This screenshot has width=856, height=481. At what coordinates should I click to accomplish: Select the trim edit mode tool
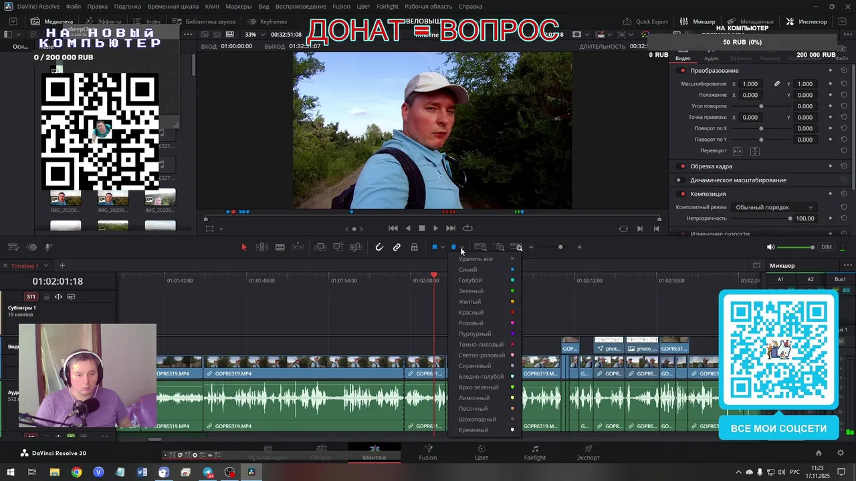point(262,247)
